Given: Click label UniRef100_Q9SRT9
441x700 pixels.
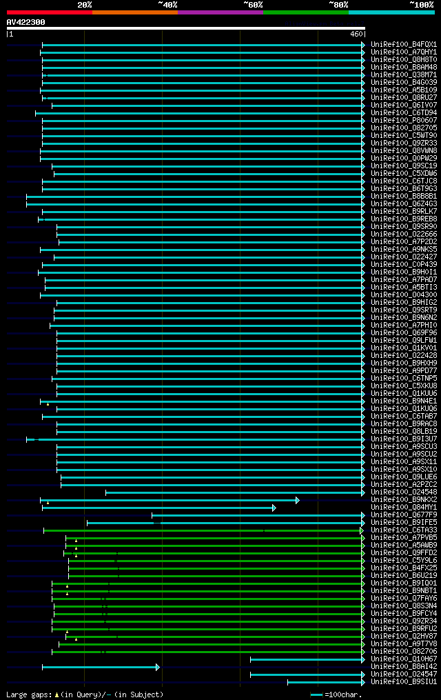Looking at the screenshot, I should coord(404,310).
